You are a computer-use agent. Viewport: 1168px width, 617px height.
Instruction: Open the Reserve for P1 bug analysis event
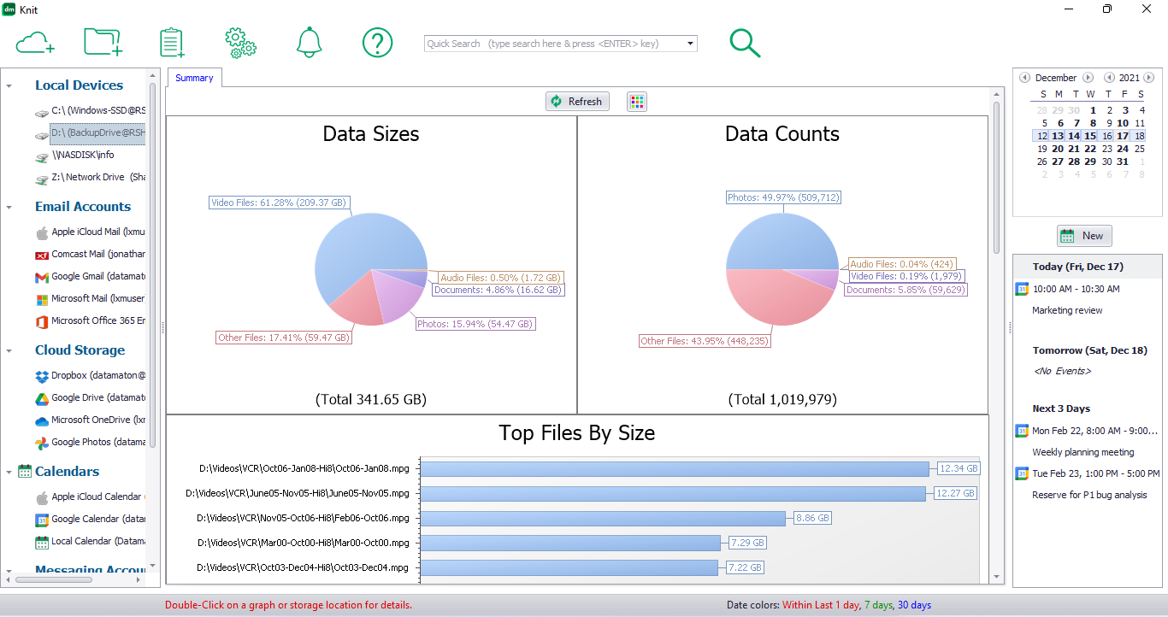1089,495
